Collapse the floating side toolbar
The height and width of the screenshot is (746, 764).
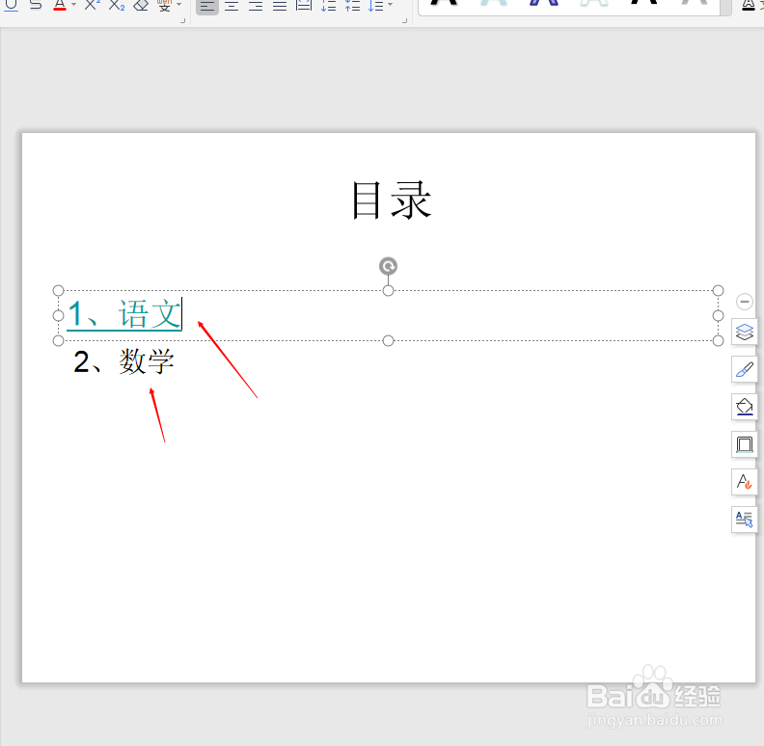pyautogui.click(x=744, y=302)
